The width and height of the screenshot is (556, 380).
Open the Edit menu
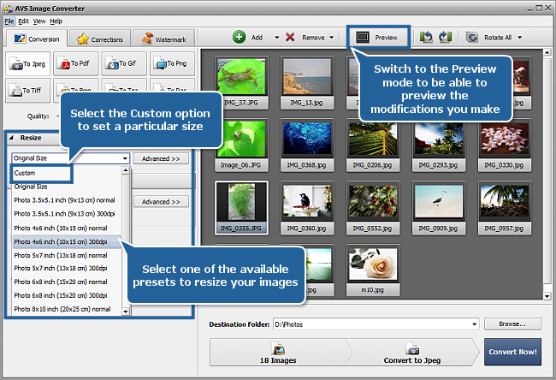pos(23,21)
